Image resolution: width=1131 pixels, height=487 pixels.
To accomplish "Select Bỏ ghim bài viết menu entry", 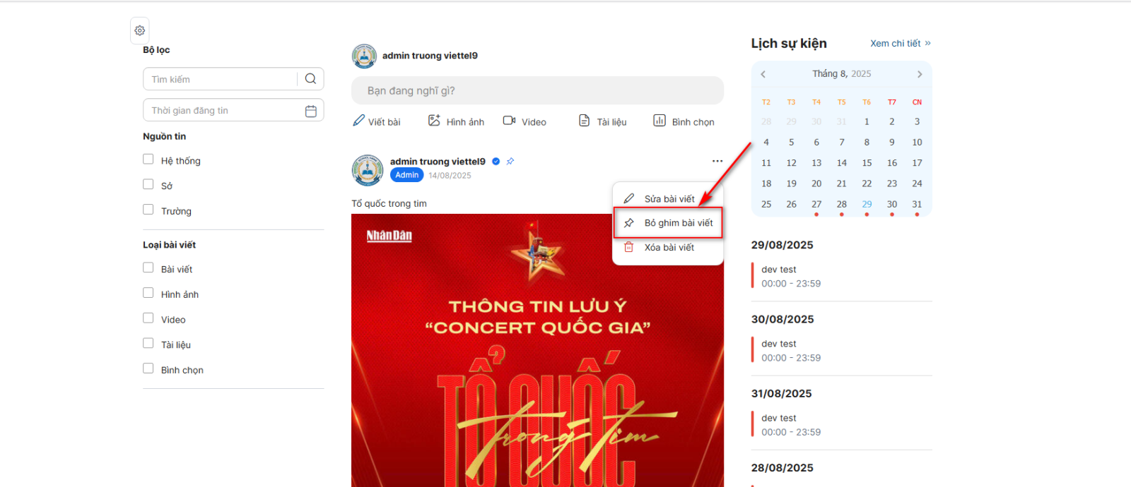I will (x=668, y=223).
